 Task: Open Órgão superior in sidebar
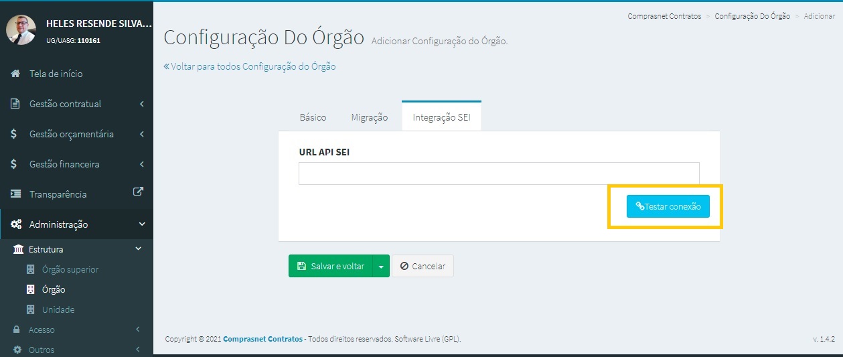coord(70,269)
